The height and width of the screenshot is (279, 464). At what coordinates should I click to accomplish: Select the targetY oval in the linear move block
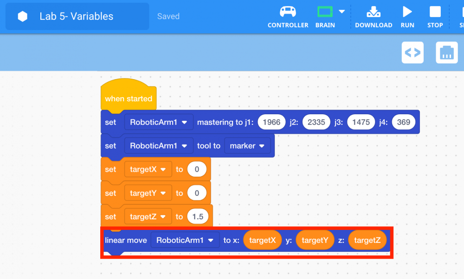click(315, 240)
